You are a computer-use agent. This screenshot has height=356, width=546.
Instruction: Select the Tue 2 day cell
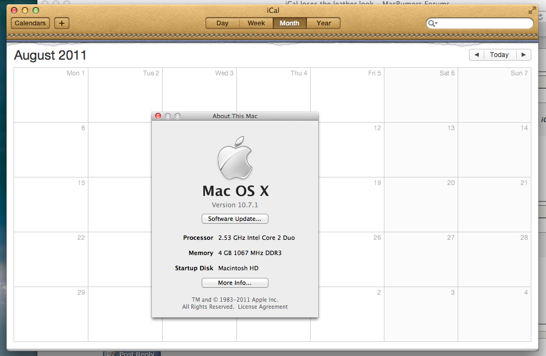coord(125,95)
